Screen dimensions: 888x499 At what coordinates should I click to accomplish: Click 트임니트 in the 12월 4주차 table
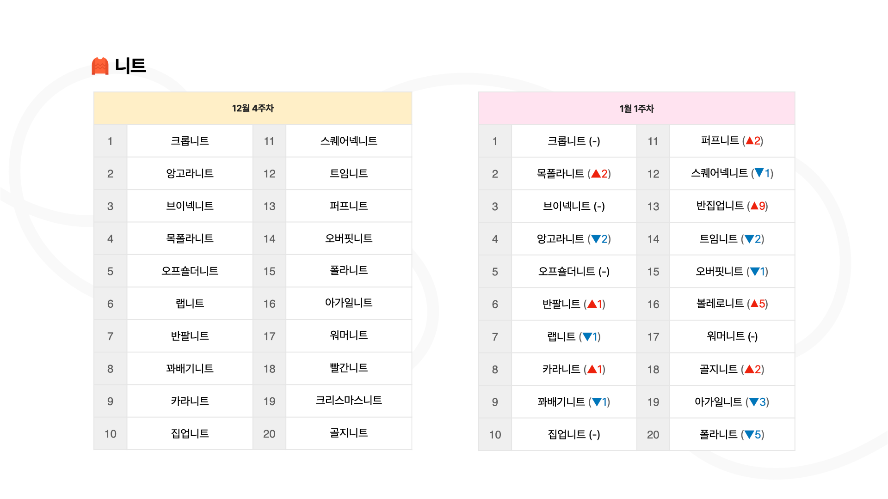click(349, 173)
